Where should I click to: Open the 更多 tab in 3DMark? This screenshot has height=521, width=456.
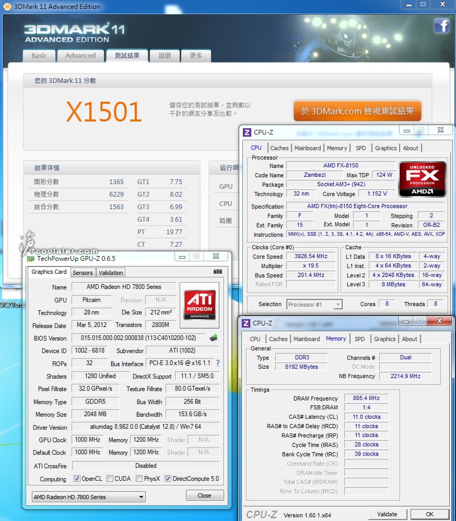pos(196,56)
